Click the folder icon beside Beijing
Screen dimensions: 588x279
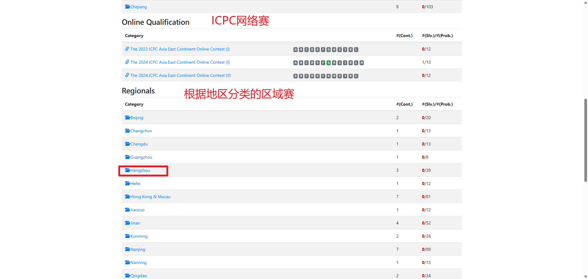coord(127,118)
